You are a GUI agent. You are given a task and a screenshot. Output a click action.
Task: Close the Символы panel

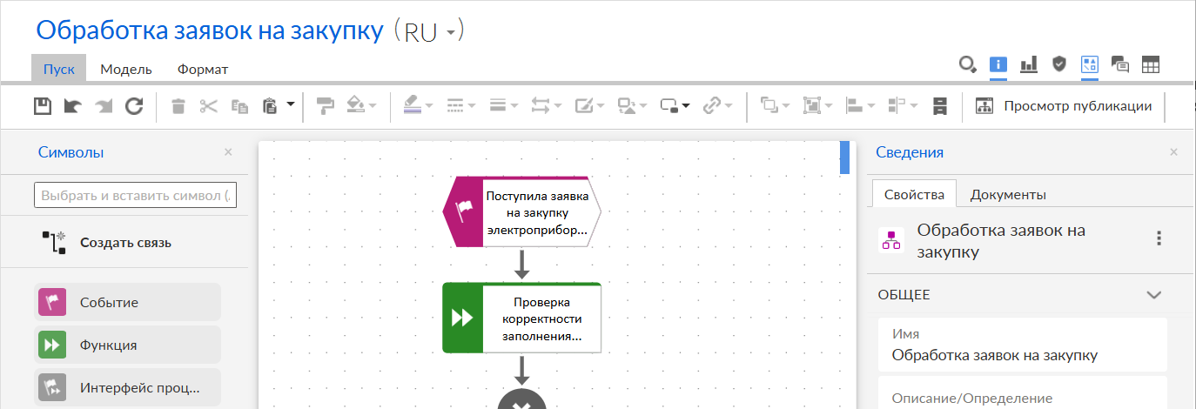coord(228,151)
